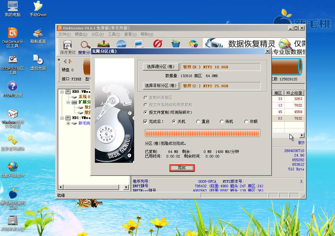Open the 查看(V) menu
Image resolution: width=335 pixels, height=236 pixels.
tap(130, 34)
